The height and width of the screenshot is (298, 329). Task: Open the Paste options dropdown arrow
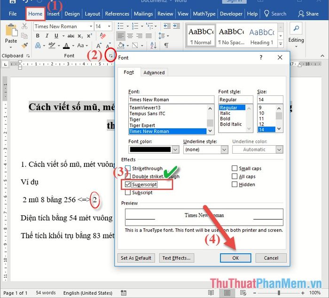click(x=11, y=47)
